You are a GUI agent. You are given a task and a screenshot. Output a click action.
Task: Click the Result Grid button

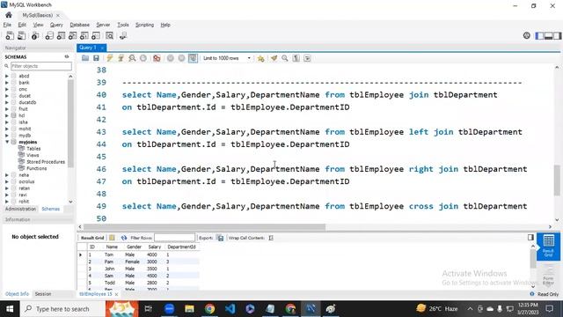(x=92, y=238)
